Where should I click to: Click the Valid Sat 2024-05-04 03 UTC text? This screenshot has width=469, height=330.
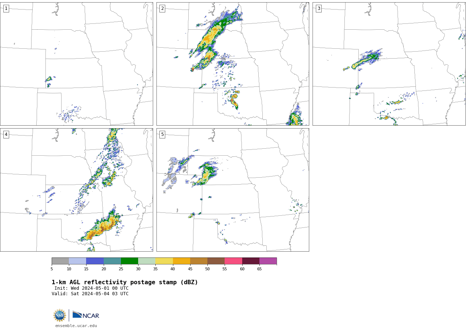[x=90, y=294]
